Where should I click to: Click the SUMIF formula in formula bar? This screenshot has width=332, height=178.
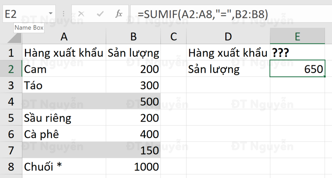[x=203, y=14]
